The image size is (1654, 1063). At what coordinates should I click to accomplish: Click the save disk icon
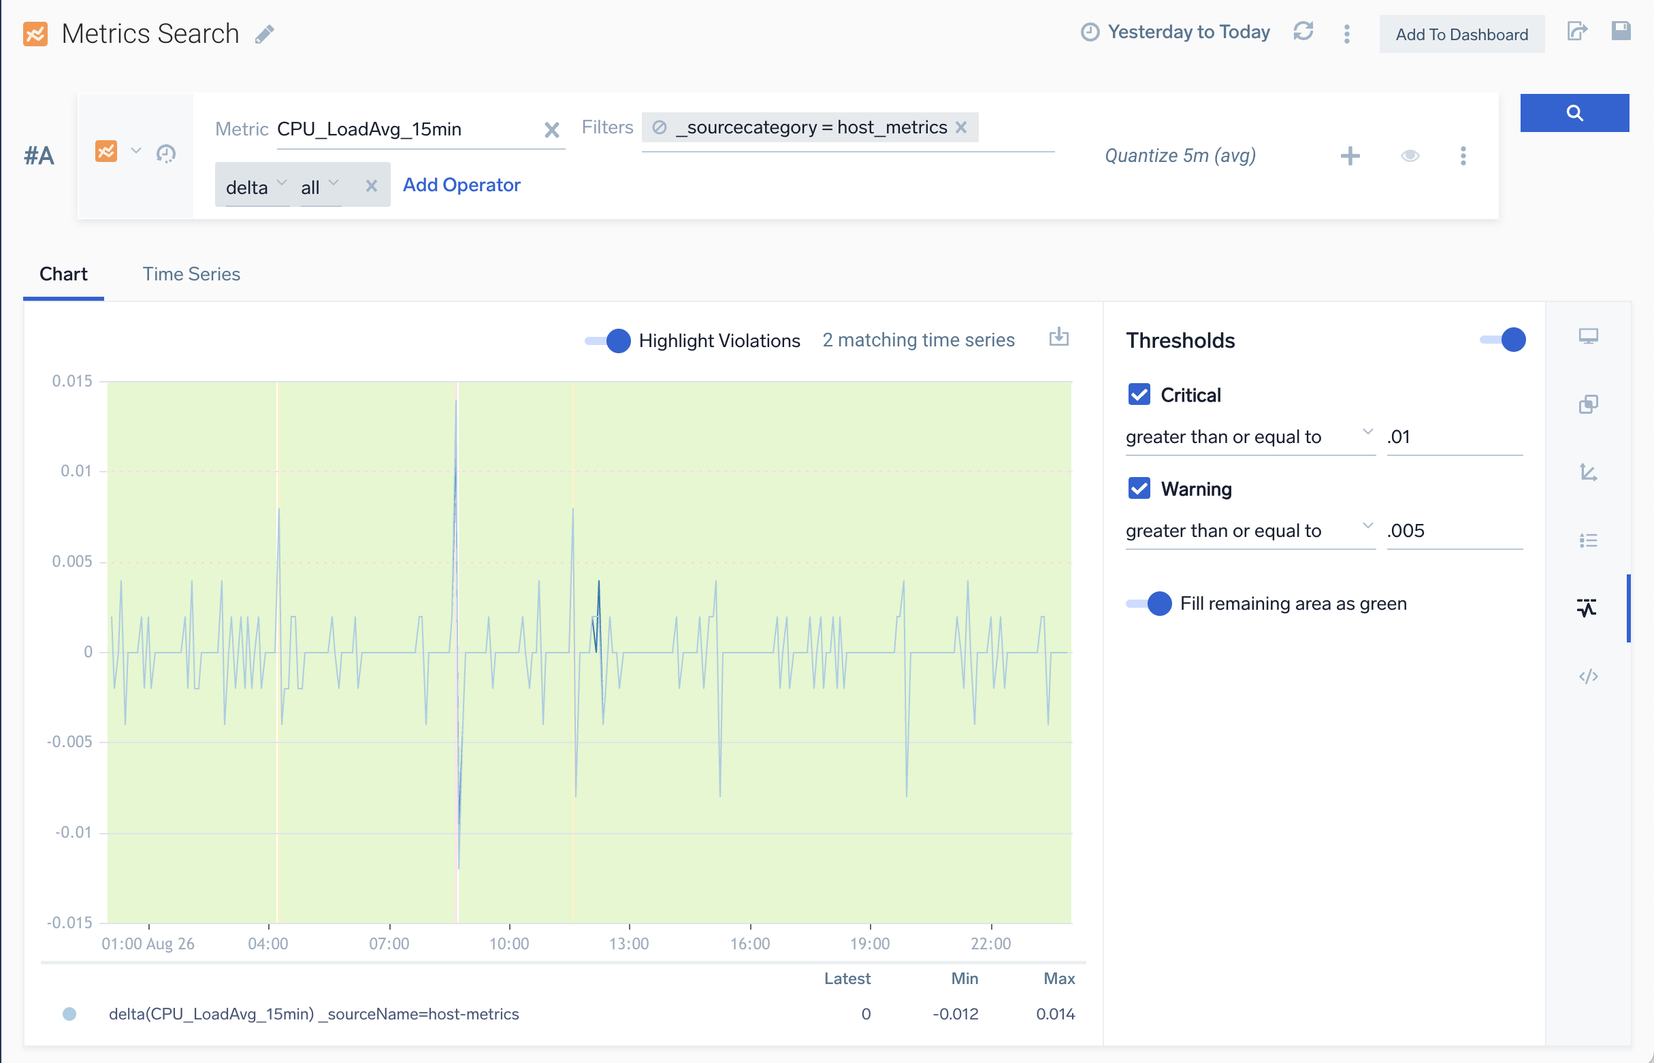click(x=1620, y=31)
